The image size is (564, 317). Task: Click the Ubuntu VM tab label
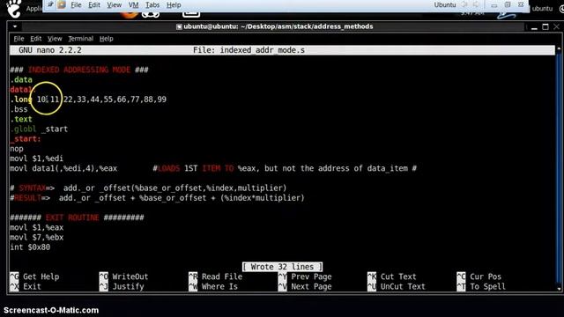(445, 5)
